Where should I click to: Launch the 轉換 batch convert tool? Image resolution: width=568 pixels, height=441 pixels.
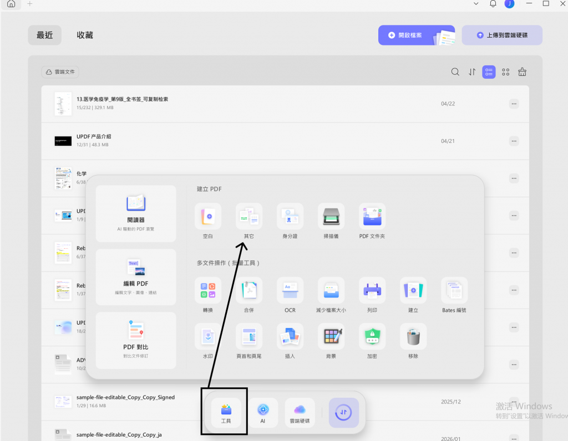[208, 290]
